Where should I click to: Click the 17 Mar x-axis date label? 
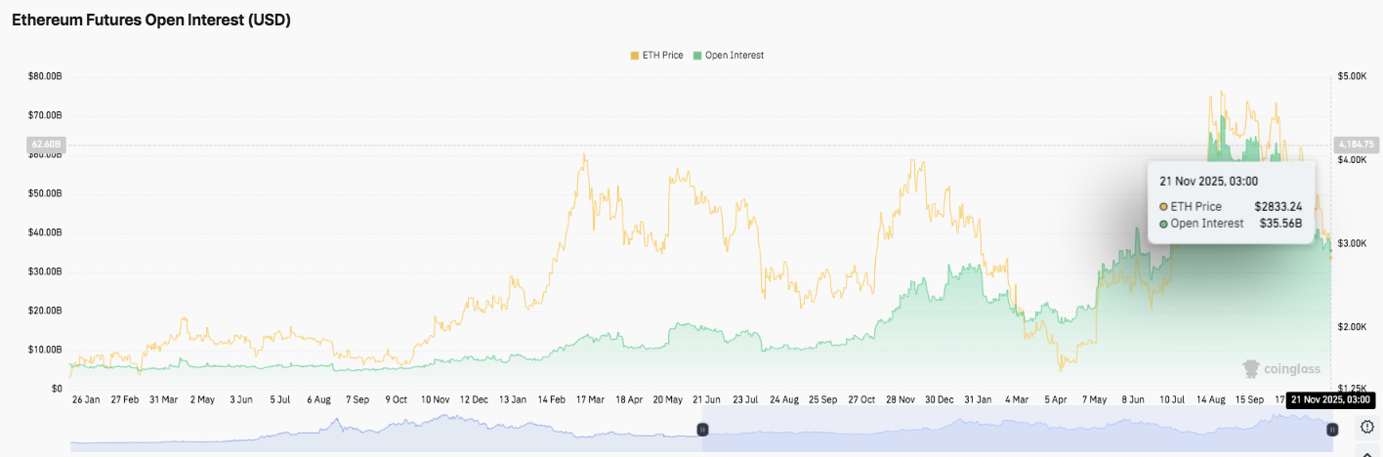[x=587, y=399]
